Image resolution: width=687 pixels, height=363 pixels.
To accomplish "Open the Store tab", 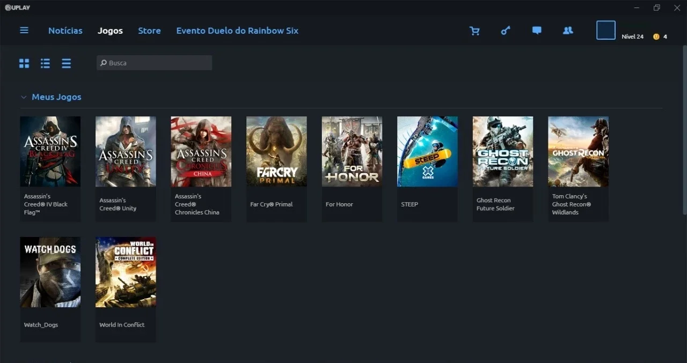I will pos(149,31).
